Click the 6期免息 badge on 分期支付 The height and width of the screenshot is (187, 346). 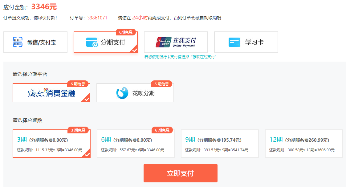(x=126, y=32)
